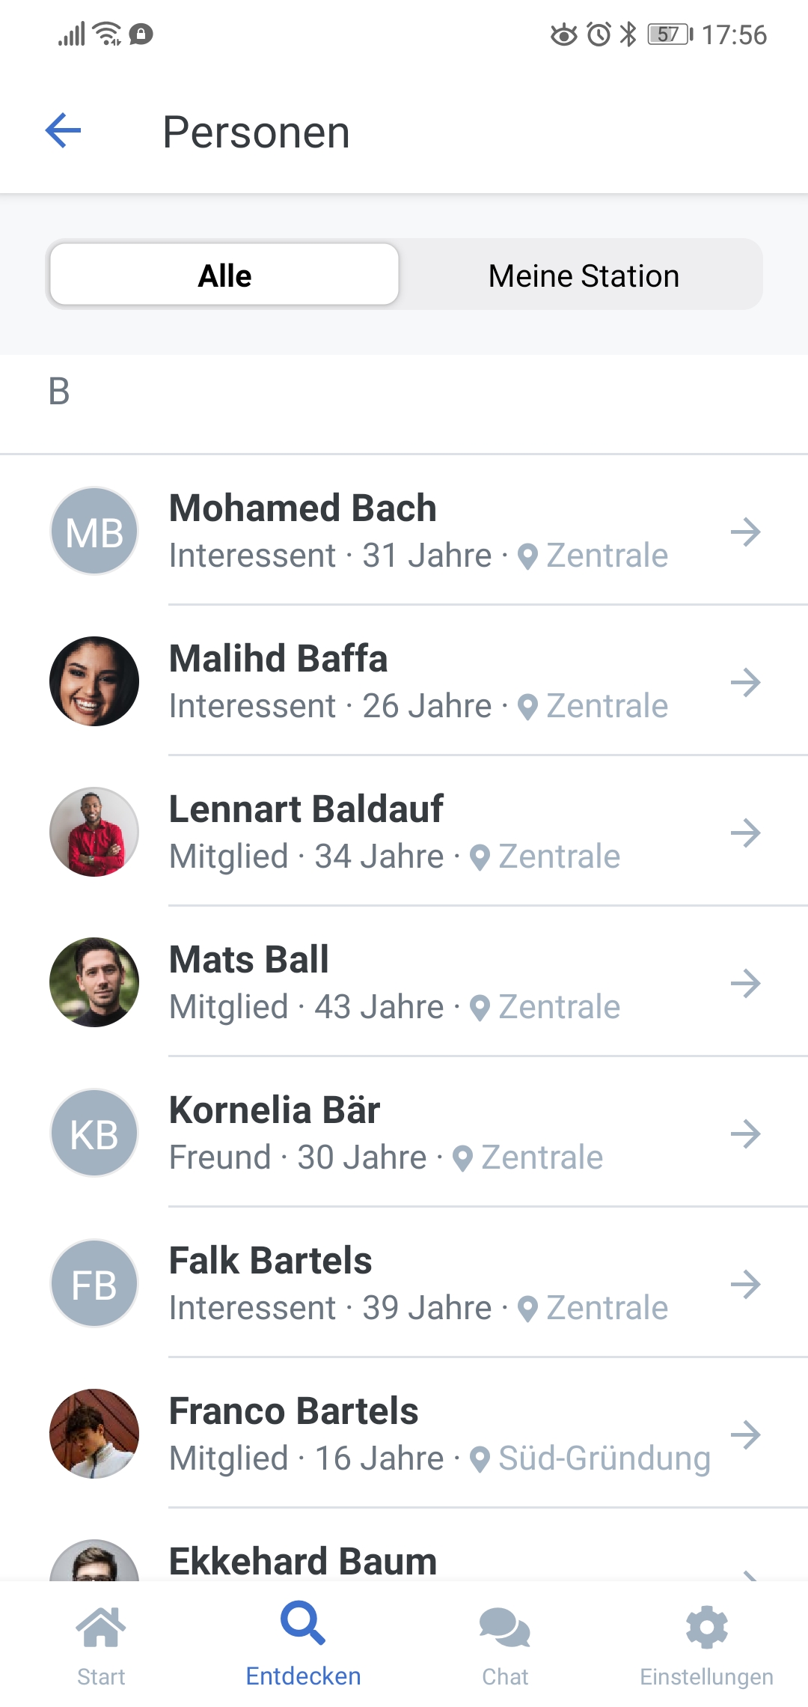Screen dimensions: 808x1707
Task: Open Lennart Baldauf via the arrow
Action: pyautogui.click(x=745, y=833)
